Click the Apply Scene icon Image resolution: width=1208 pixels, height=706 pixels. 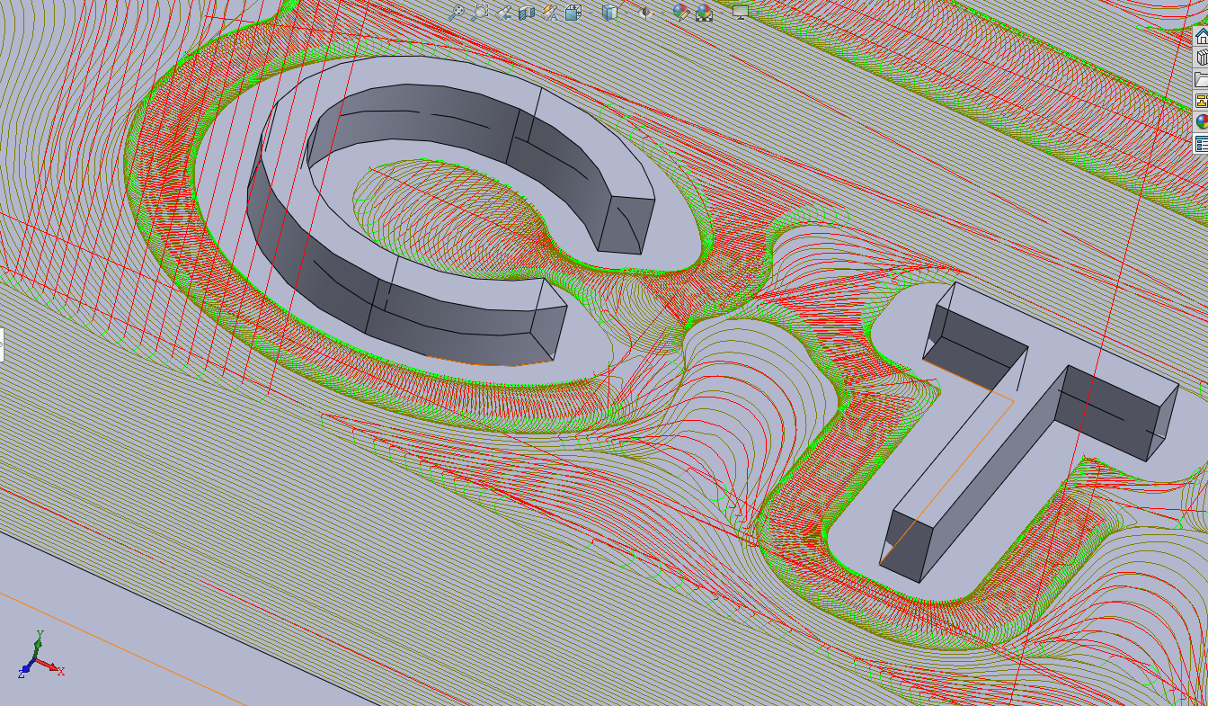[704, 12]
